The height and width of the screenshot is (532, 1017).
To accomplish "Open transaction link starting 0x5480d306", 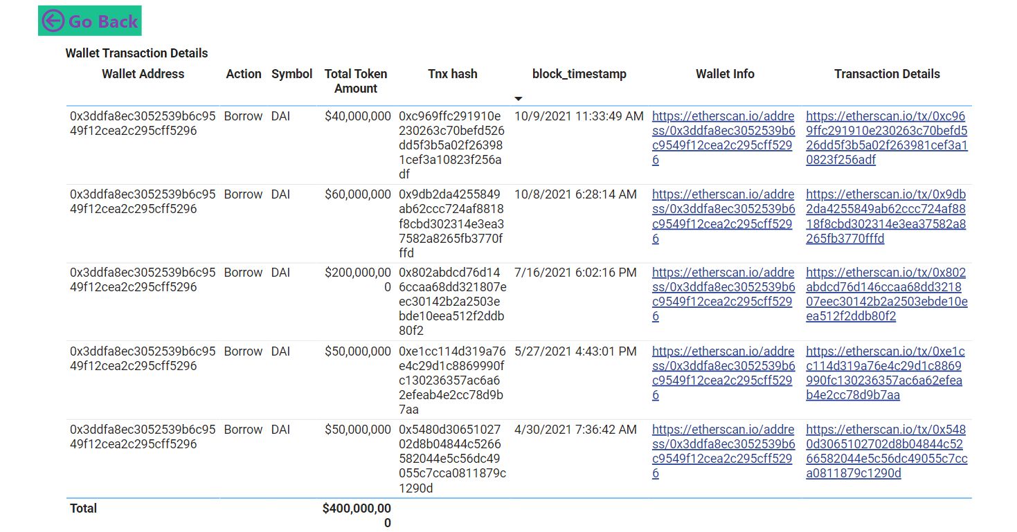I will click(x=887, y=452).
